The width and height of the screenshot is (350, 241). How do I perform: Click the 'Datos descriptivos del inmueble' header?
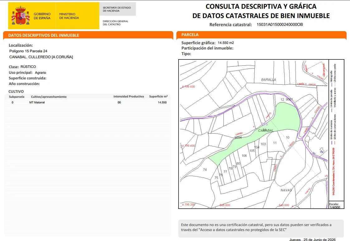click(x=44, y=35)
